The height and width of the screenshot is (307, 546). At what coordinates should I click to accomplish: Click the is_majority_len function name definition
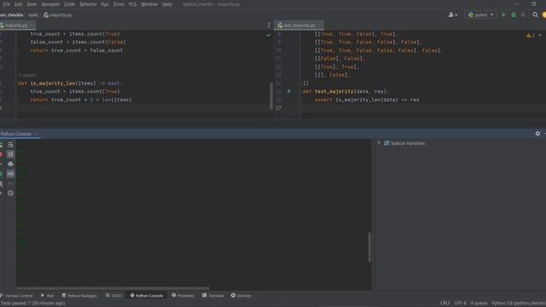point(53,84)
